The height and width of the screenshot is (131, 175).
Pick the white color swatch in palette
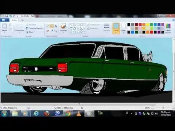click(129, 28)
